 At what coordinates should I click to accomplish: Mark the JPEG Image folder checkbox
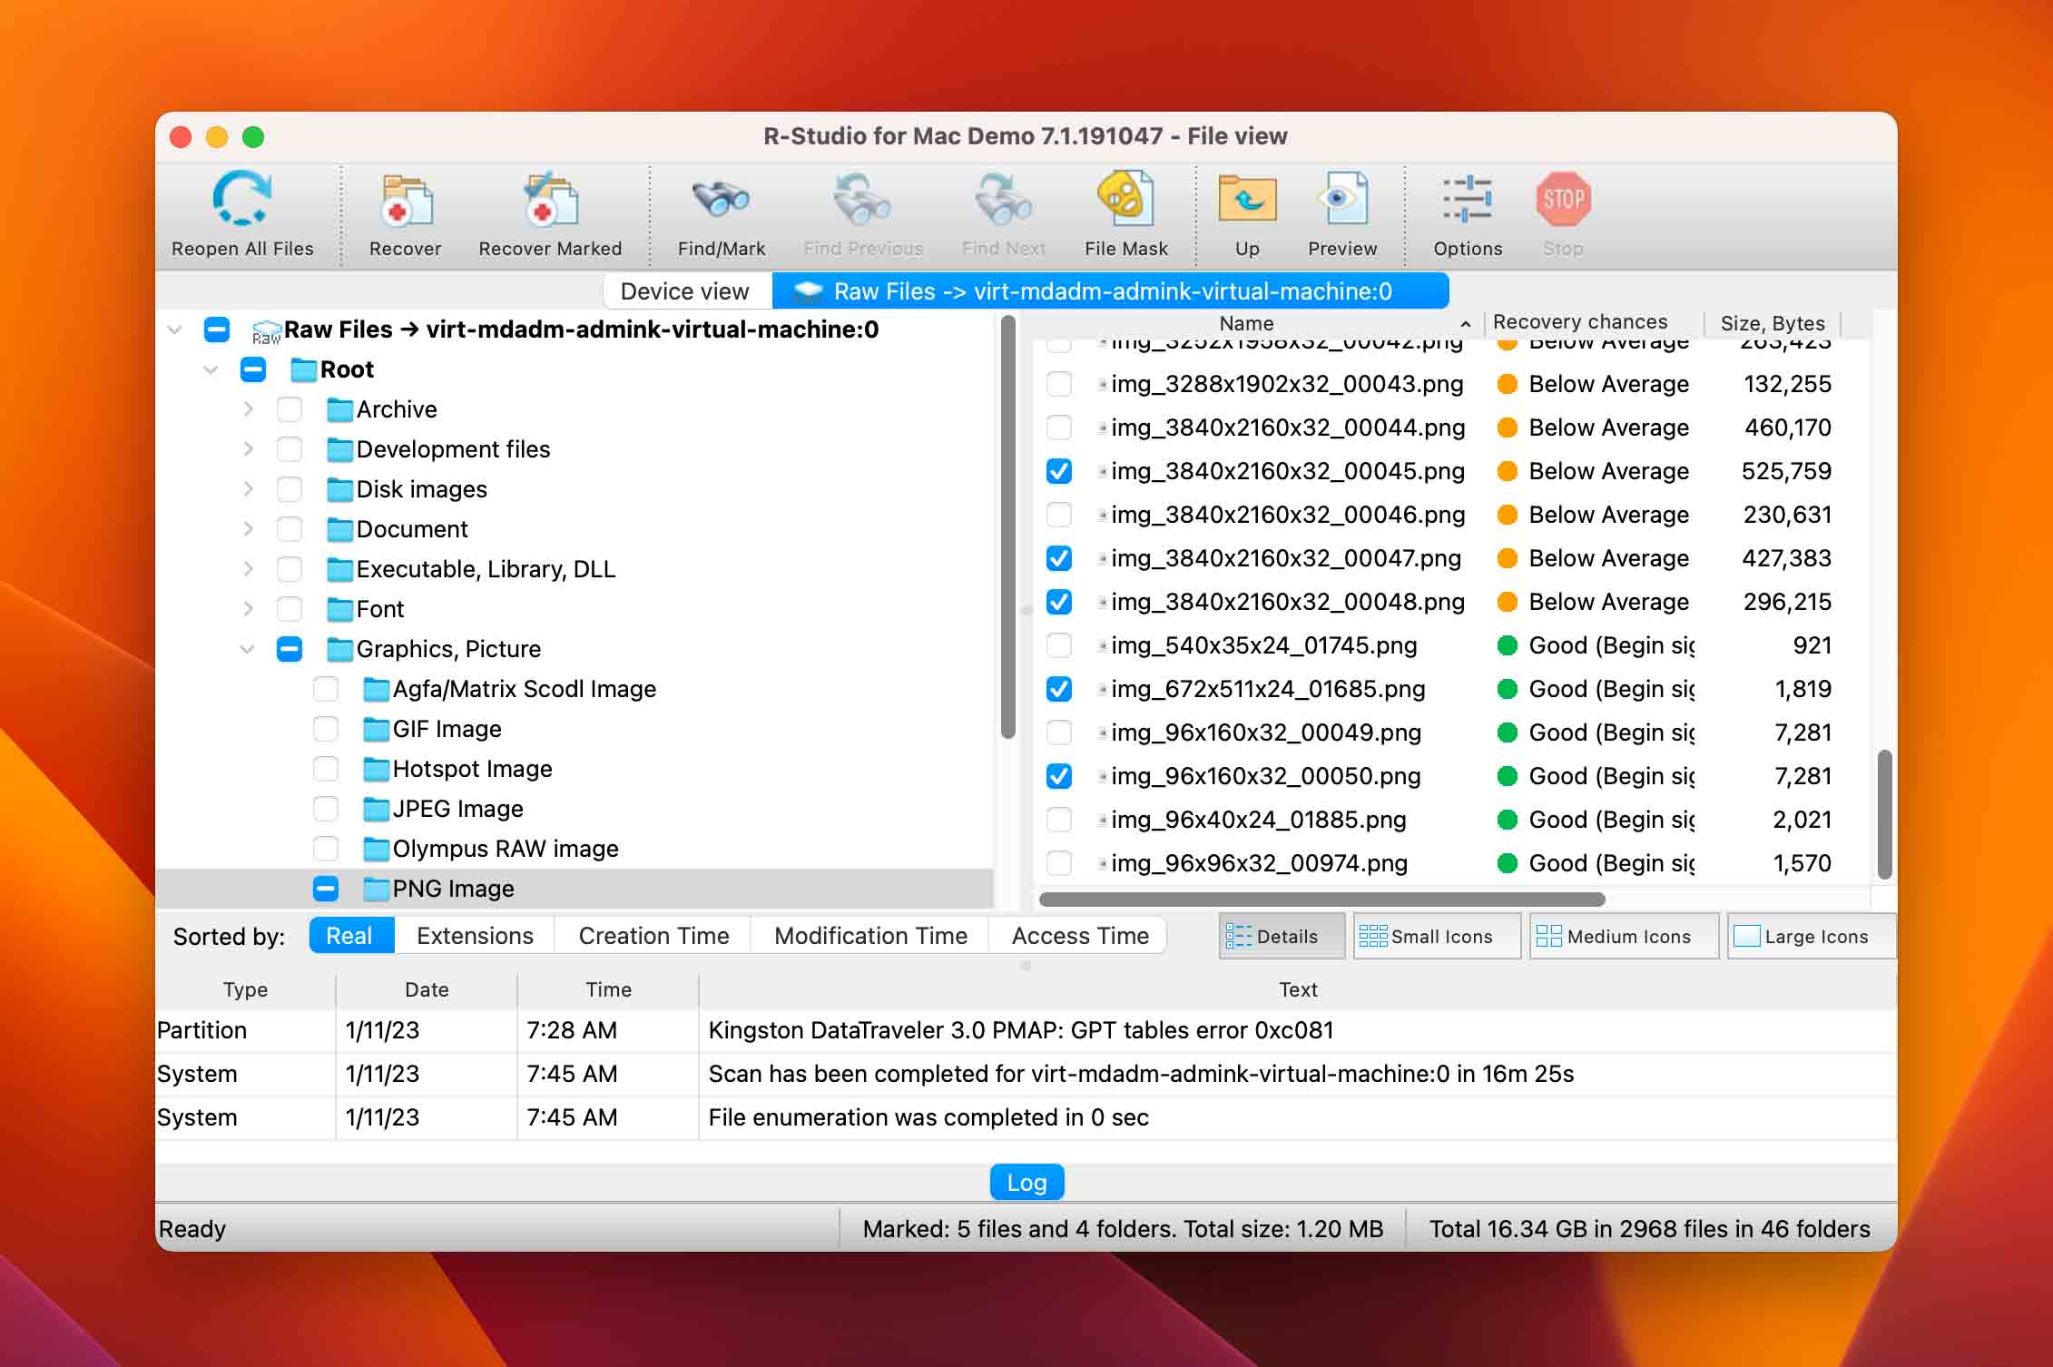[x=326, y=809]
